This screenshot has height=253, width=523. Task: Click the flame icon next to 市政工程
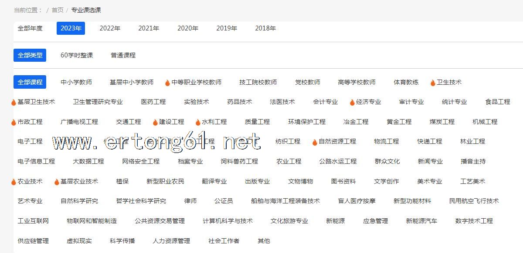coord(14,122)
